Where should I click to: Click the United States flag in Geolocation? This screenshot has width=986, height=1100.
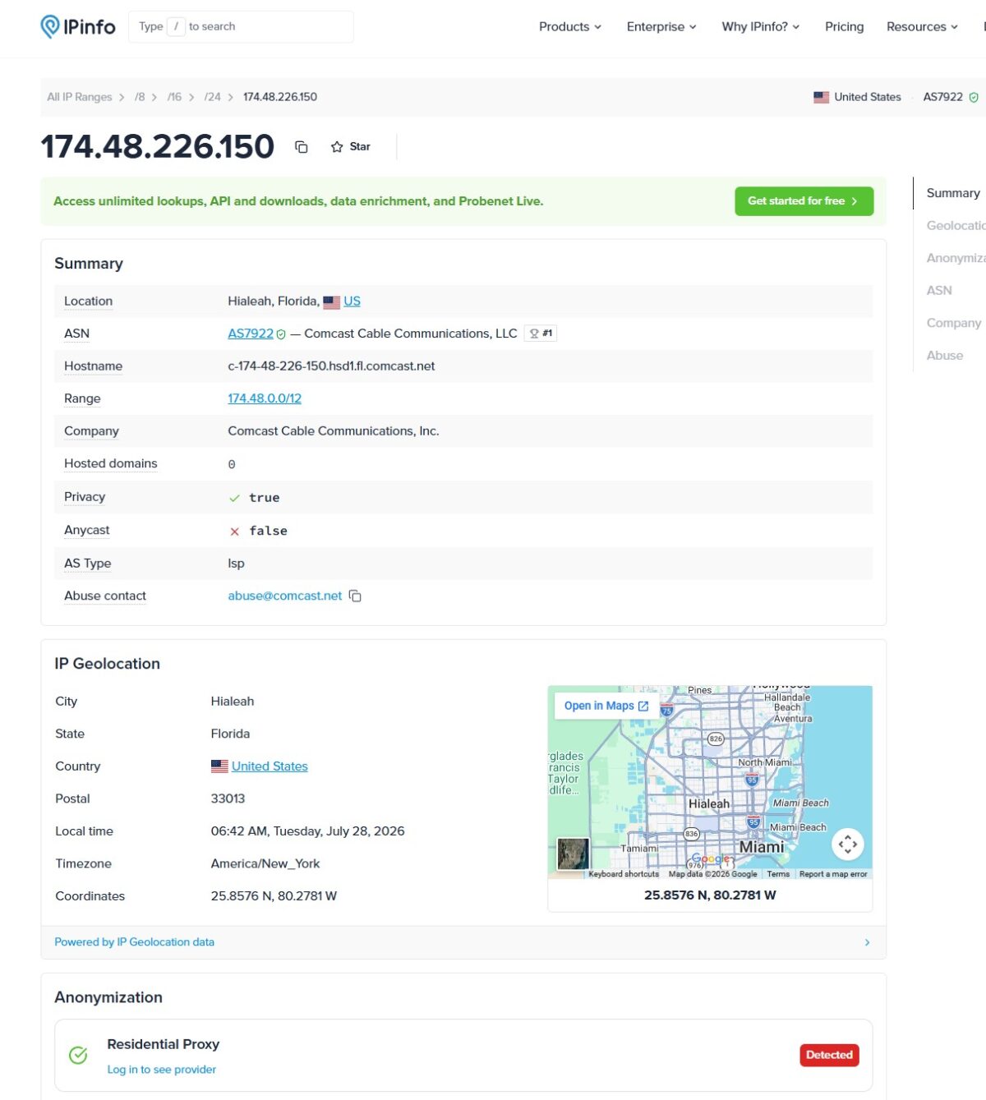[x=219, y=766]
